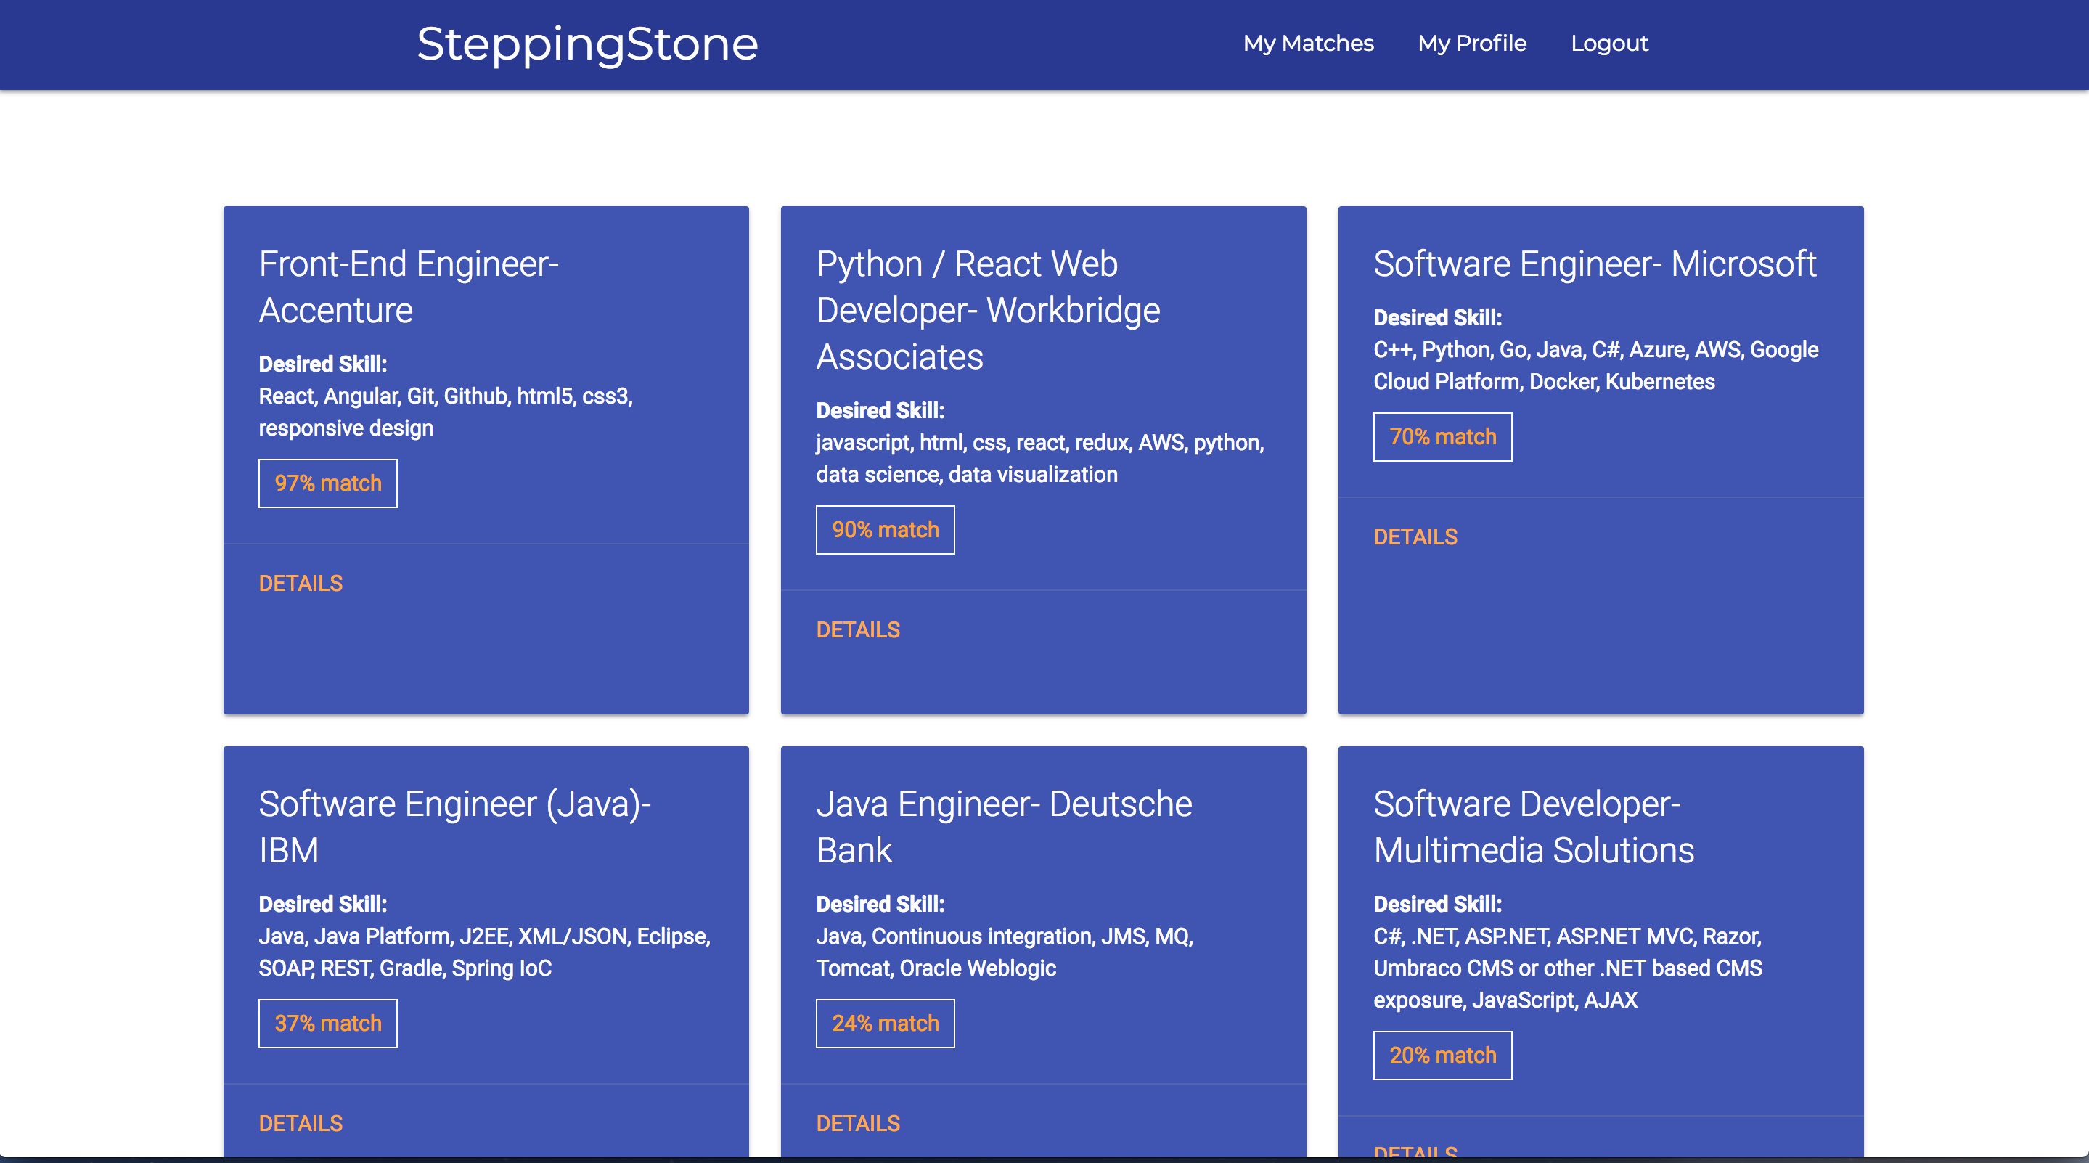
Task: Open DETAILS for Multimedia Solutions Software Developer
Action: tap(1414, 1151)
